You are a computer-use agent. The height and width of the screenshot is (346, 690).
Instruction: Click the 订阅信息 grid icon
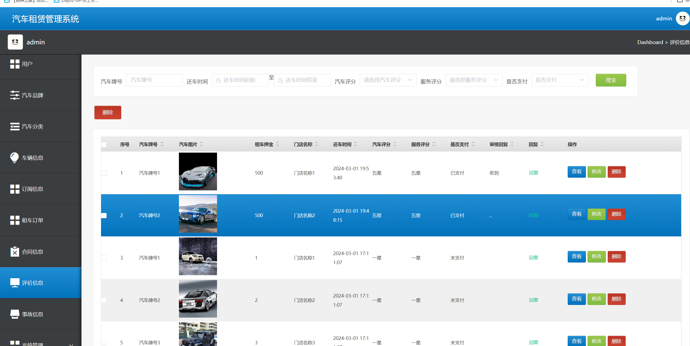click(x=15, y=189)
